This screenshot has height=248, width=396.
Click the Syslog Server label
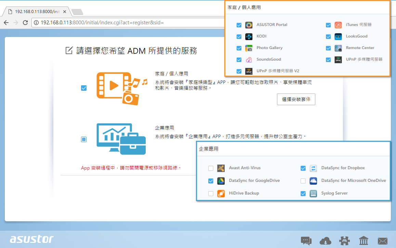click(x=334, y=193)
